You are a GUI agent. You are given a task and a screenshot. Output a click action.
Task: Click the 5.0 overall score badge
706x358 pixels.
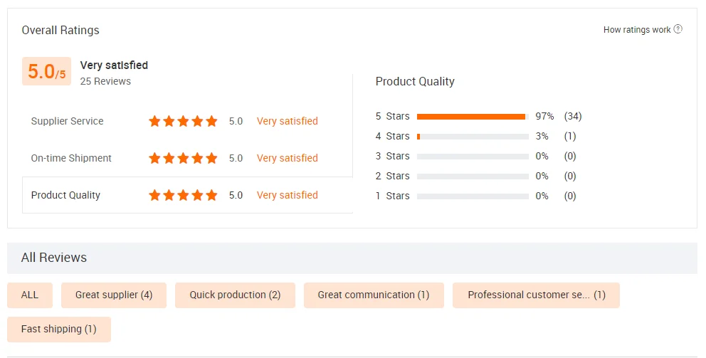pos(46,71)
